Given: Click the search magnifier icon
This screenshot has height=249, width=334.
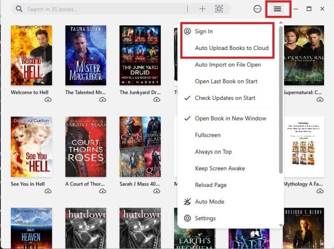Looking at the screenshot, I should tap(19, 8).
